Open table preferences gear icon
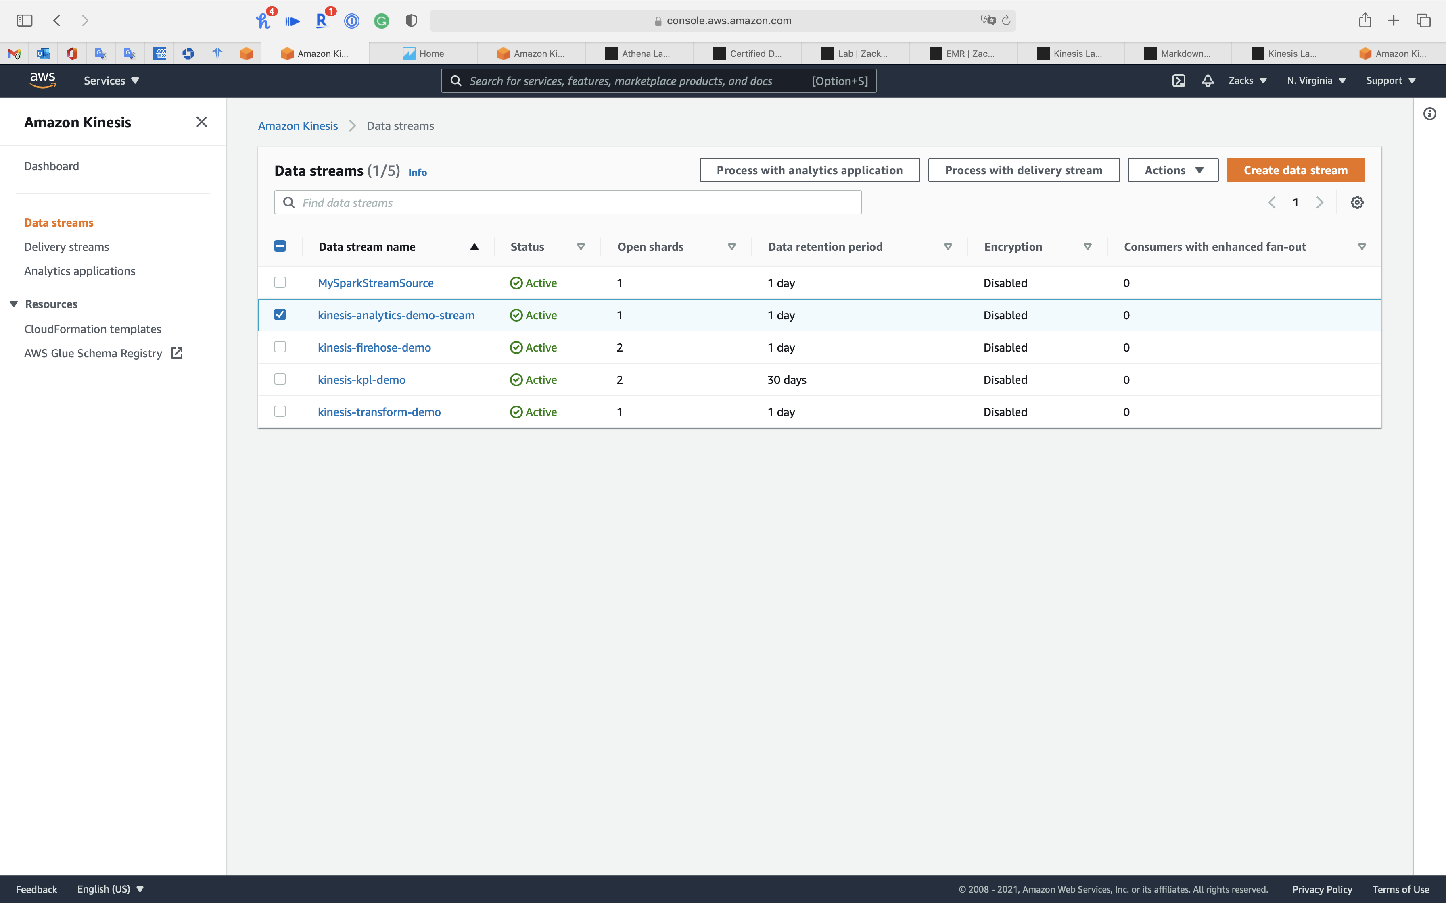 pyautogui.click(x=1357, y=202)
